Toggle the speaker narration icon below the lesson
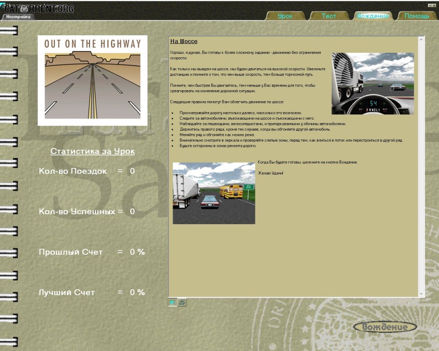 point(172,302)
